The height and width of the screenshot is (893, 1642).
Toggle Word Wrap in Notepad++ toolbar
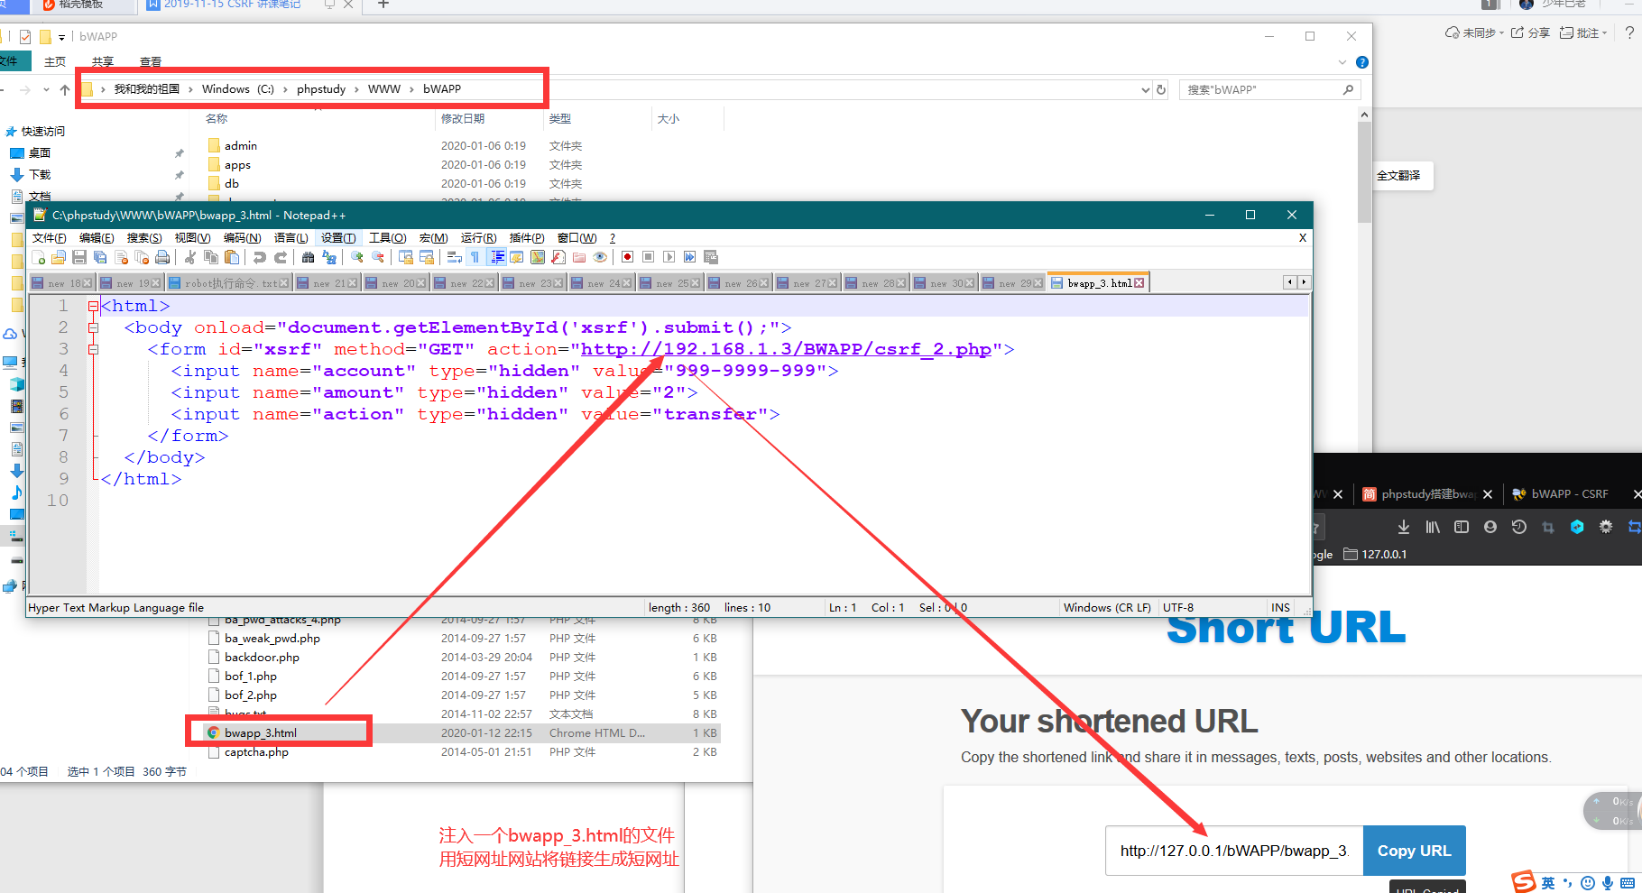[x=455, y=257]
